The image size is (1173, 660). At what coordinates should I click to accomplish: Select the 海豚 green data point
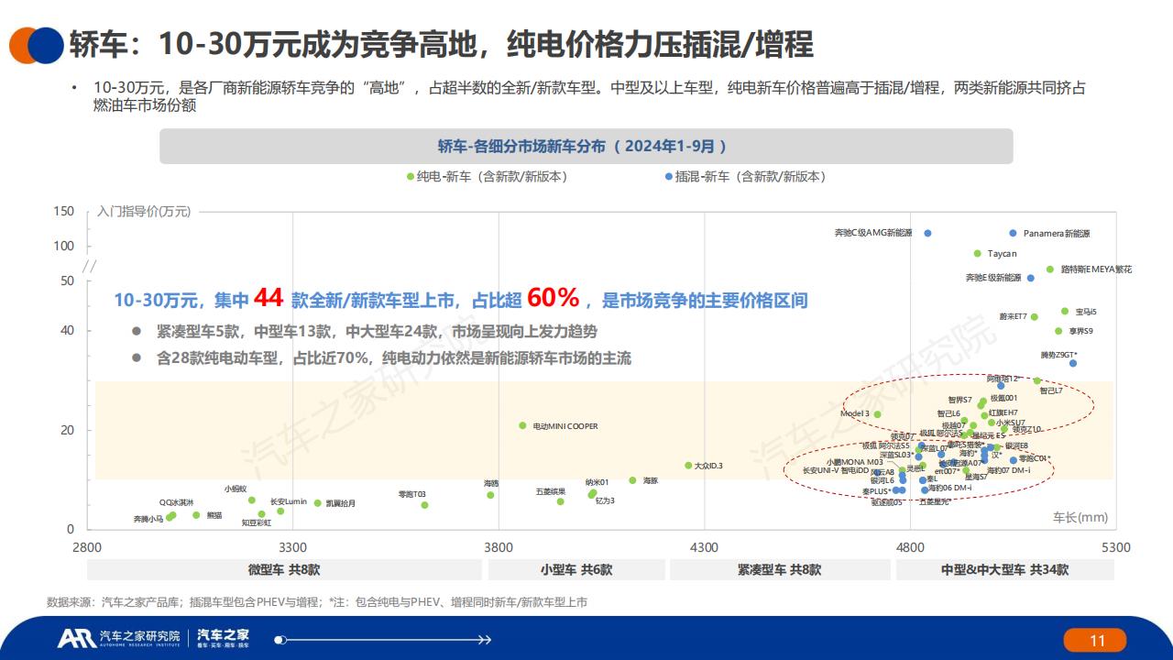pyautogui.click(x=632, y=480)
